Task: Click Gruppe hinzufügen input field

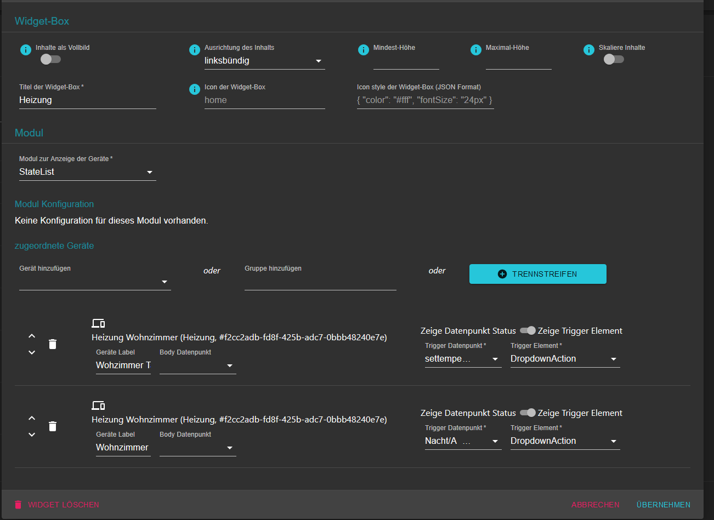Action: pos(320,282)
